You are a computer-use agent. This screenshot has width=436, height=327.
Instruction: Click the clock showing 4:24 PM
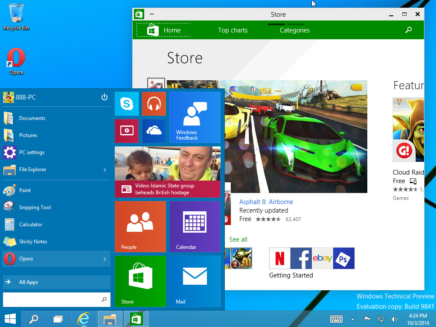[418, 319]
